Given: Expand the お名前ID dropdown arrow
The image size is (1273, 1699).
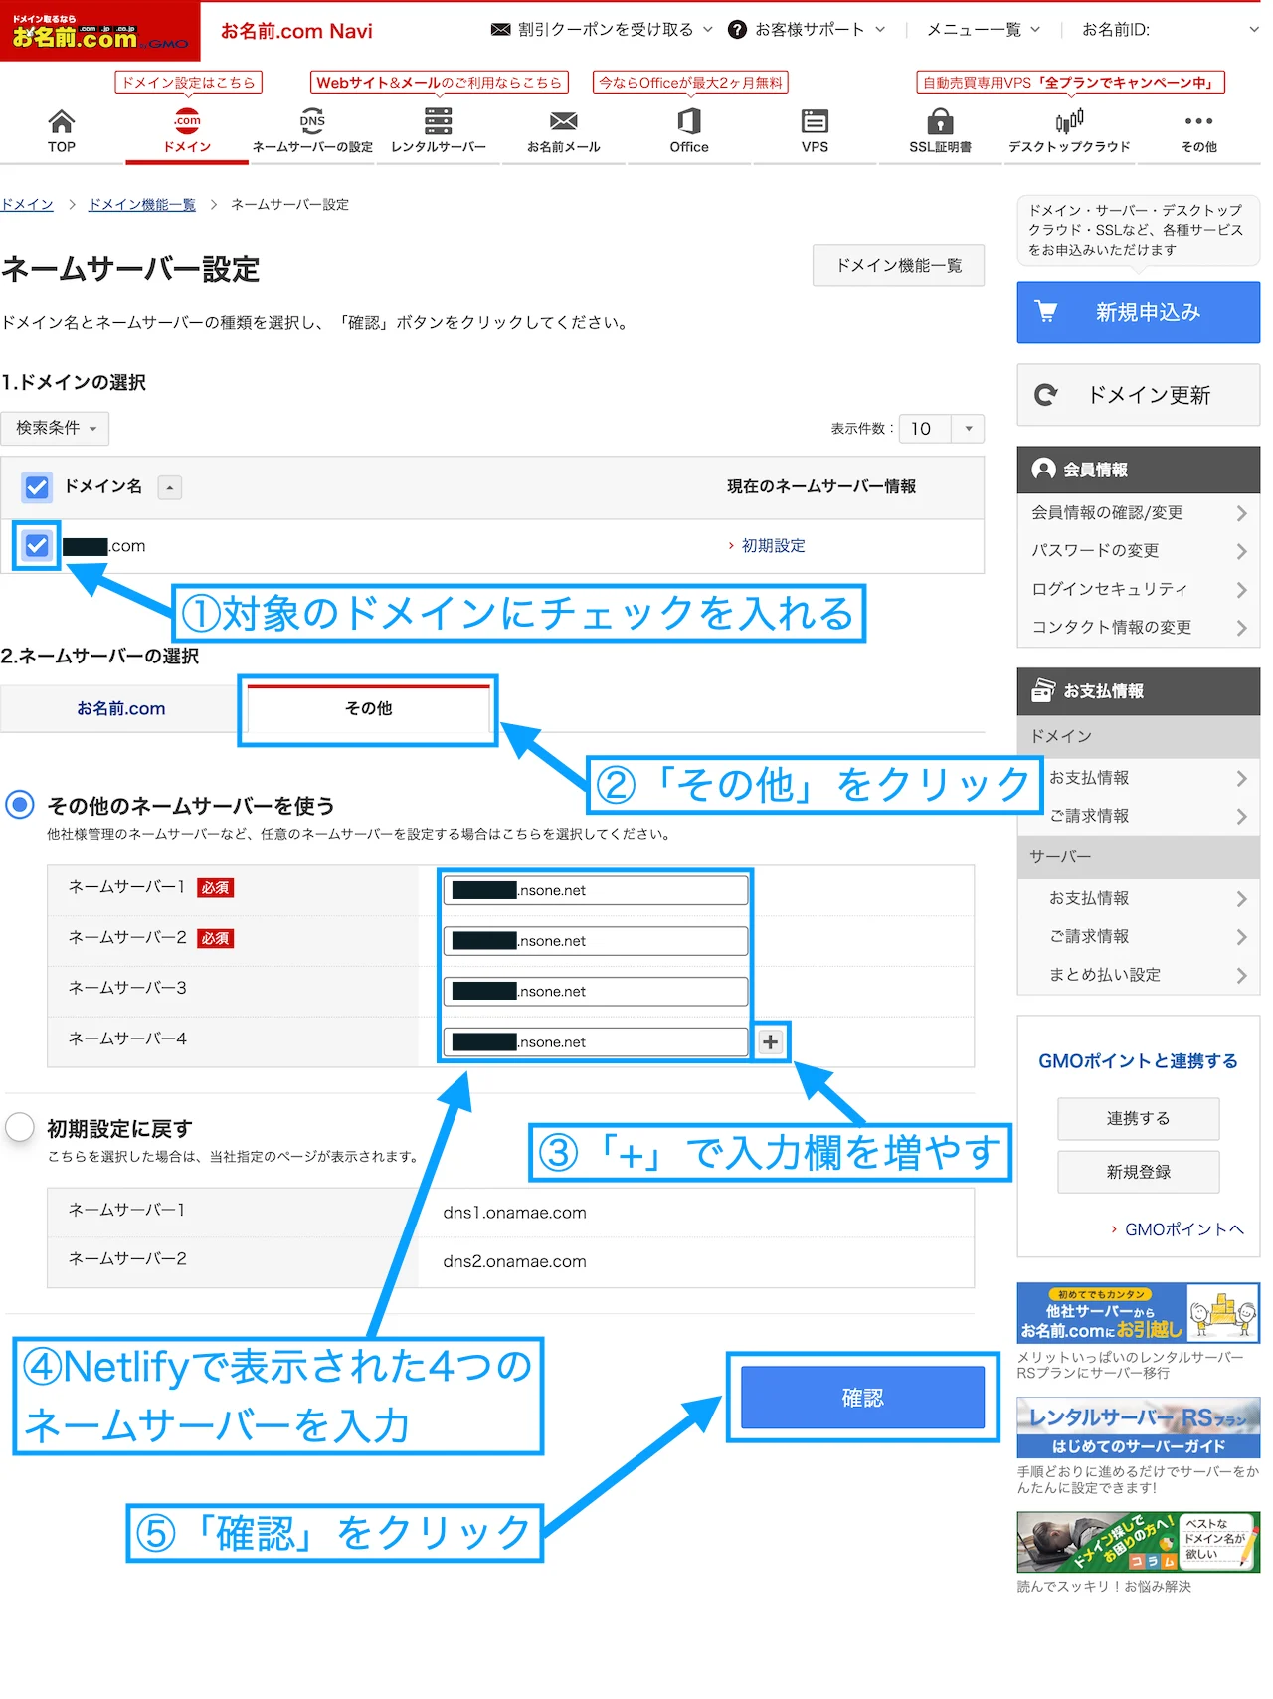Looking at the screenshot, I should point(1253,30).
